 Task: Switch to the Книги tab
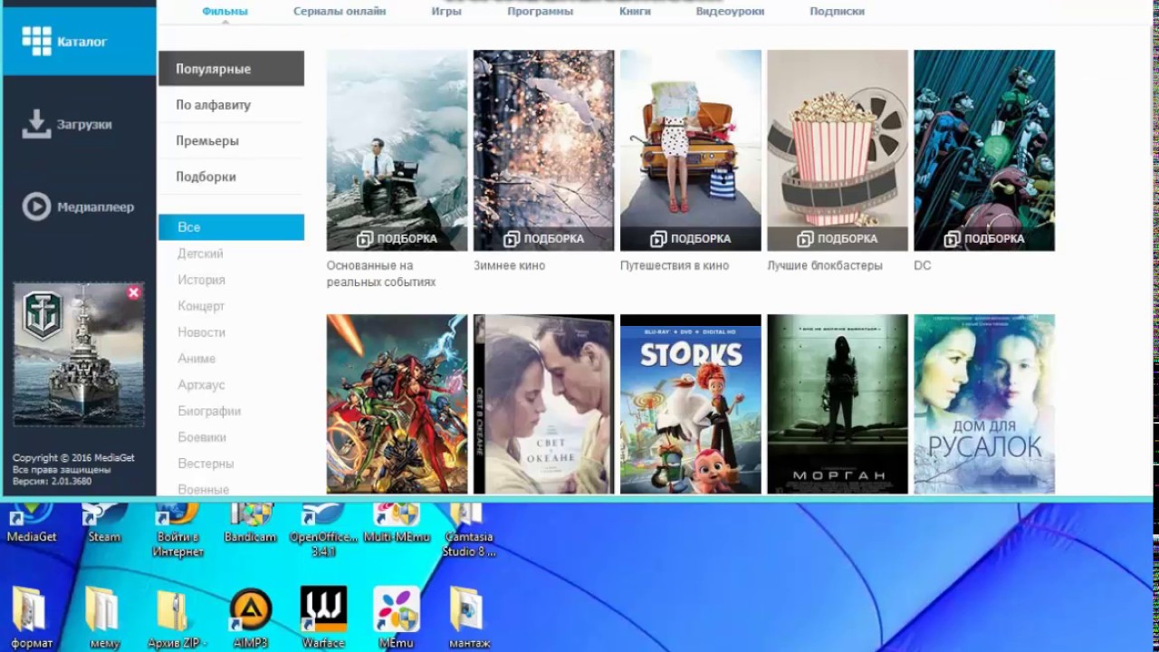tap(636, 12)
